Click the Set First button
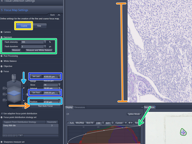 pos(36,93)
